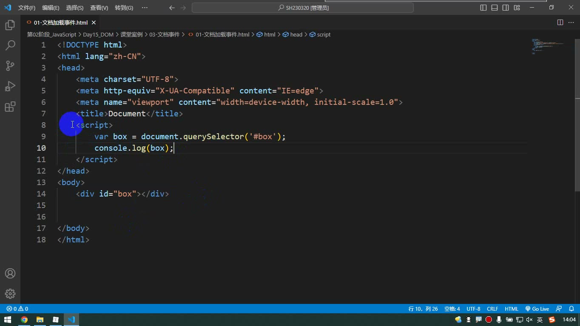Open the Source Control view
This screenshot has height=326, width=580.
[10, 66]
